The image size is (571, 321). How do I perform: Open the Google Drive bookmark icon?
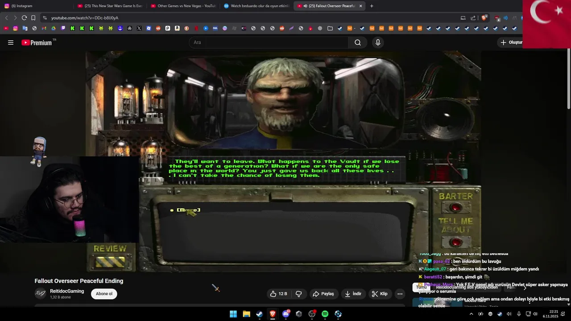[x=54, y=28]
